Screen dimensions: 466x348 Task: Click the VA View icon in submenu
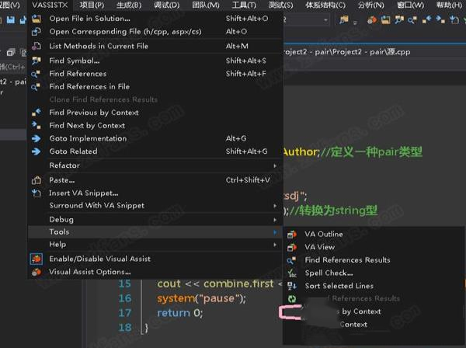[292, 247]
